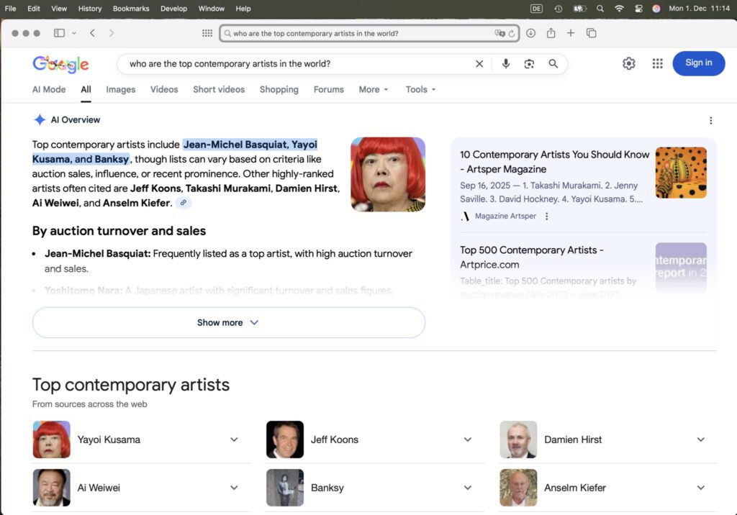Expand the Banksy entry
Screen dimensions: 737x515
tap(468, 487)
